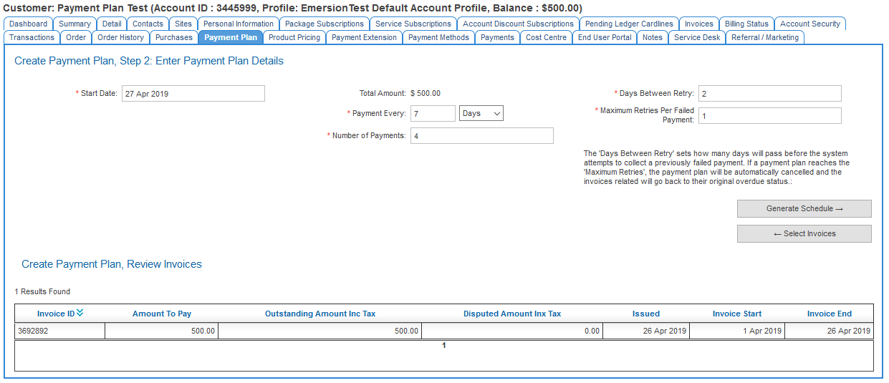This screenshot has height=383, width=889.
Task: Open the Invoices tab
Action: [x=698, y=24]
